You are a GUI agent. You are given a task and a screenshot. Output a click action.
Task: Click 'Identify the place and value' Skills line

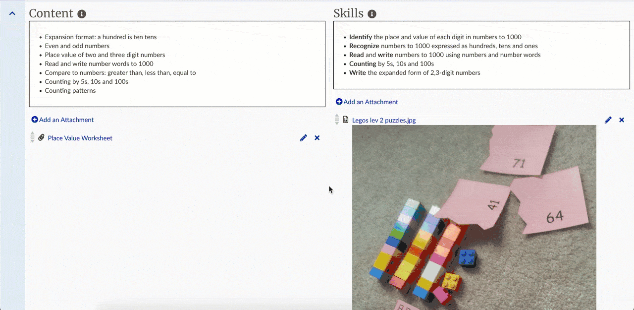point(435,37)
